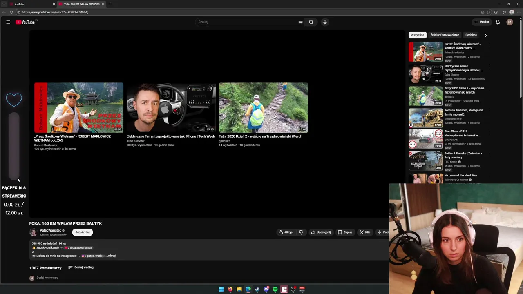
Task: Open options for Tatry 2020 Dzień 2 suggestion
Action: click(489, 89)
